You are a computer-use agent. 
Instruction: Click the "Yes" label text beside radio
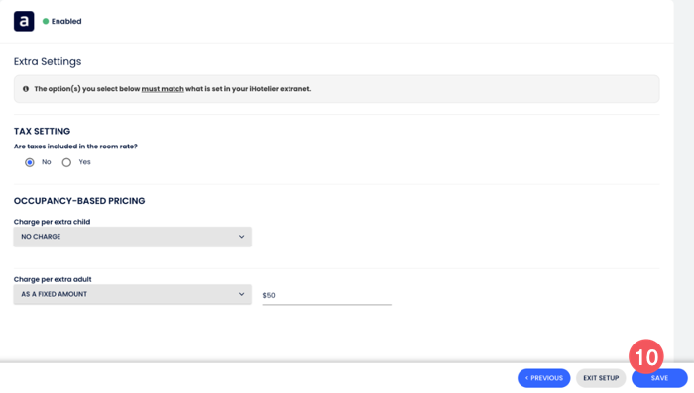[x=84, y=162]
